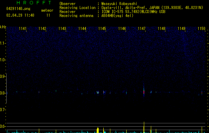
Task: Click the meteor count value 11
Action: 48,15
